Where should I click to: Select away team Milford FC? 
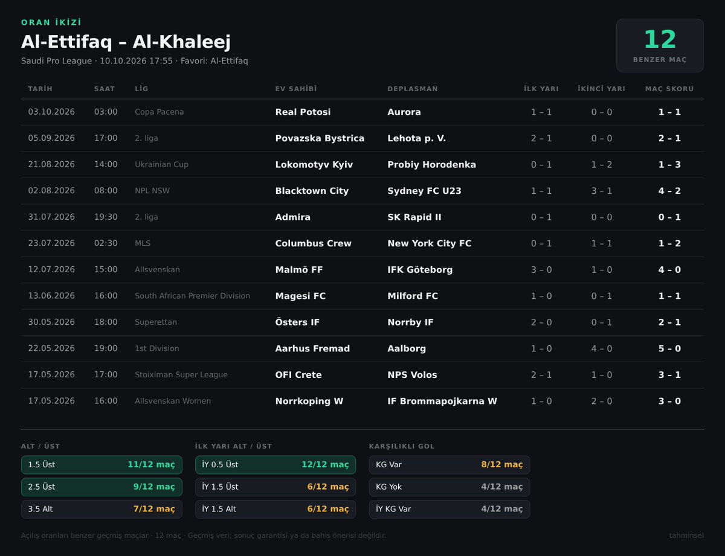click(413, 296)
